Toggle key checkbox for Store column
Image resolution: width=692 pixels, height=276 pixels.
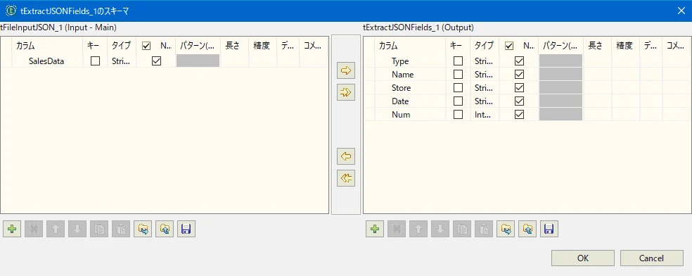458,88
